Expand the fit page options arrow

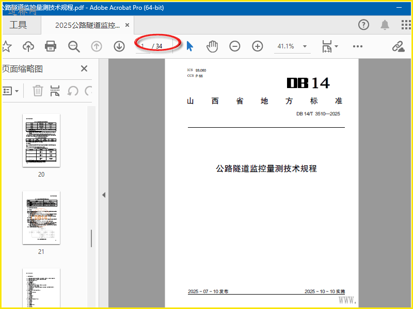(x=337, y=46)
